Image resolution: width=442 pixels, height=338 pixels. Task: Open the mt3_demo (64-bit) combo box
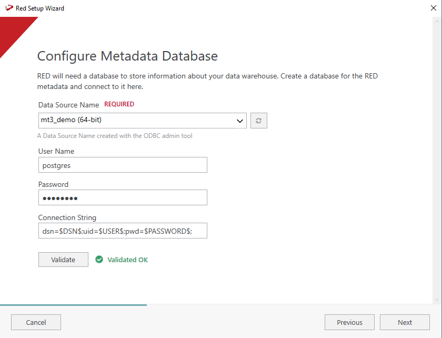coord(137,121)
